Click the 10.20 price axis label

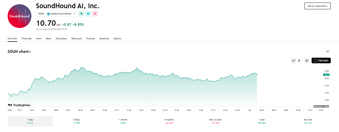point(327,93)
